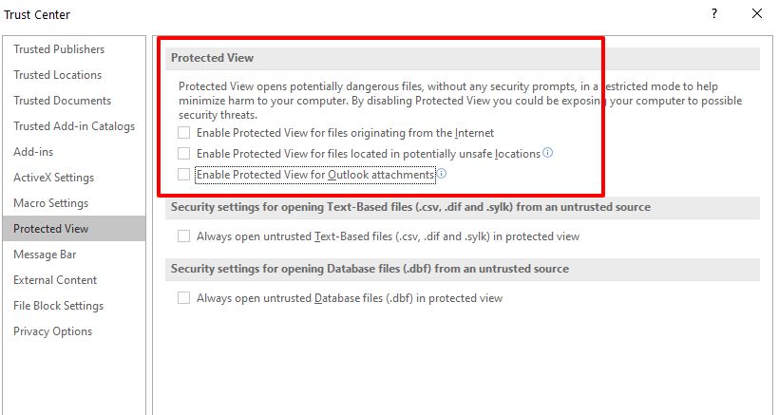Switch to External Content settings
Viewport: 778px width, 415px height.
pyautogui.click(x=55, y=280)
